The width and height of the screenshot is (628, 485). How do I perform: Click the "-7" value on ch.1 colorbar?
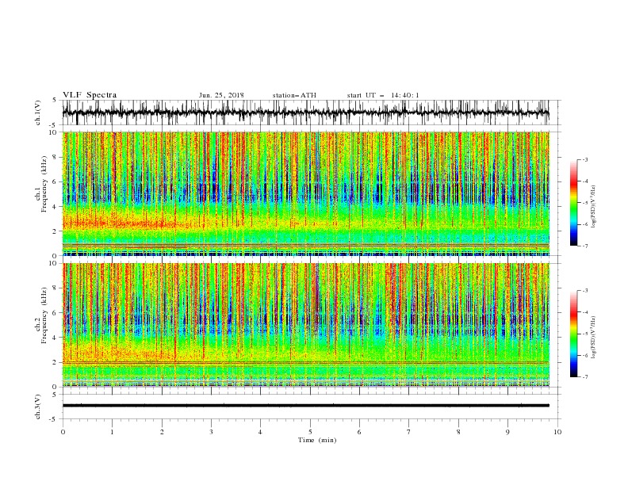tap(585, 246)
